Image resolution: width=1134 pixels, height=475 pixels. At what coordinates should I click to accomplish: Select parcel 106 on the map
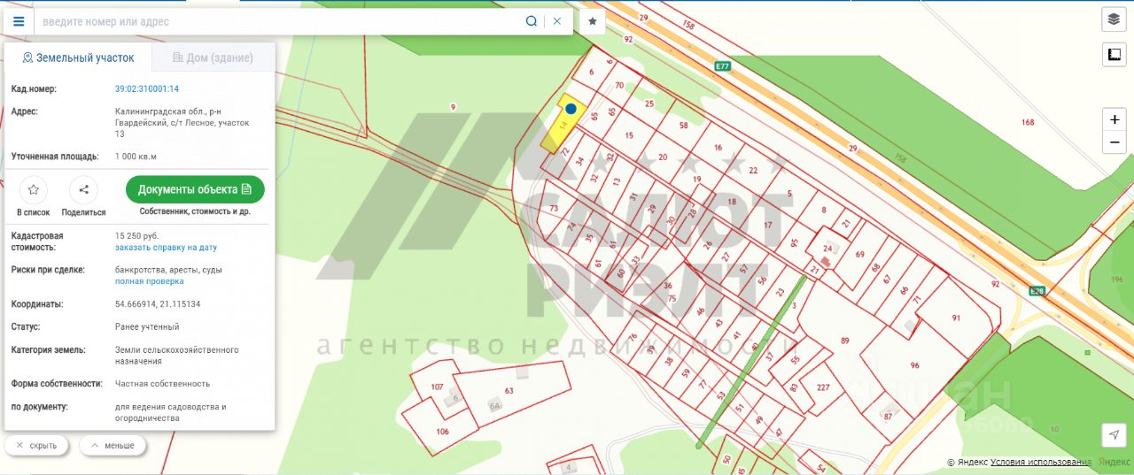click(x=443, y=432)
